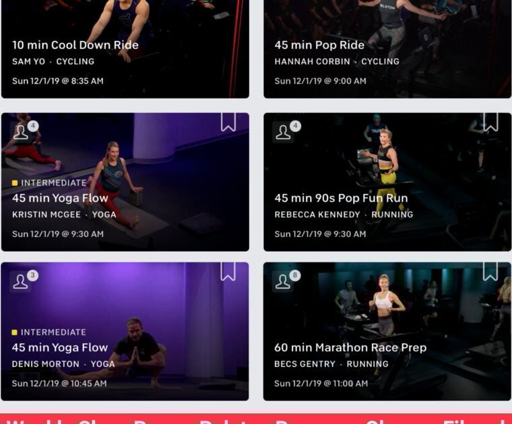Tap the Intermediate badge on Denis Morton class

tap(49, 332)
